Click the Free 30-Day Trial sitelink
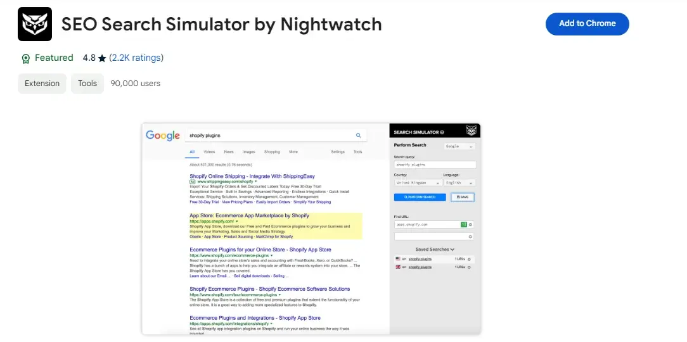Screen dimensions: 687x342 pos(204,202)
